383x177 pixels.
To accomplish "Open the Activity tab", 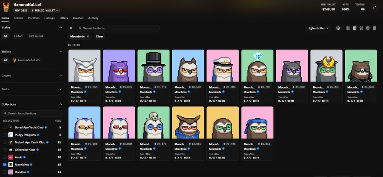I will coord(93,18).
